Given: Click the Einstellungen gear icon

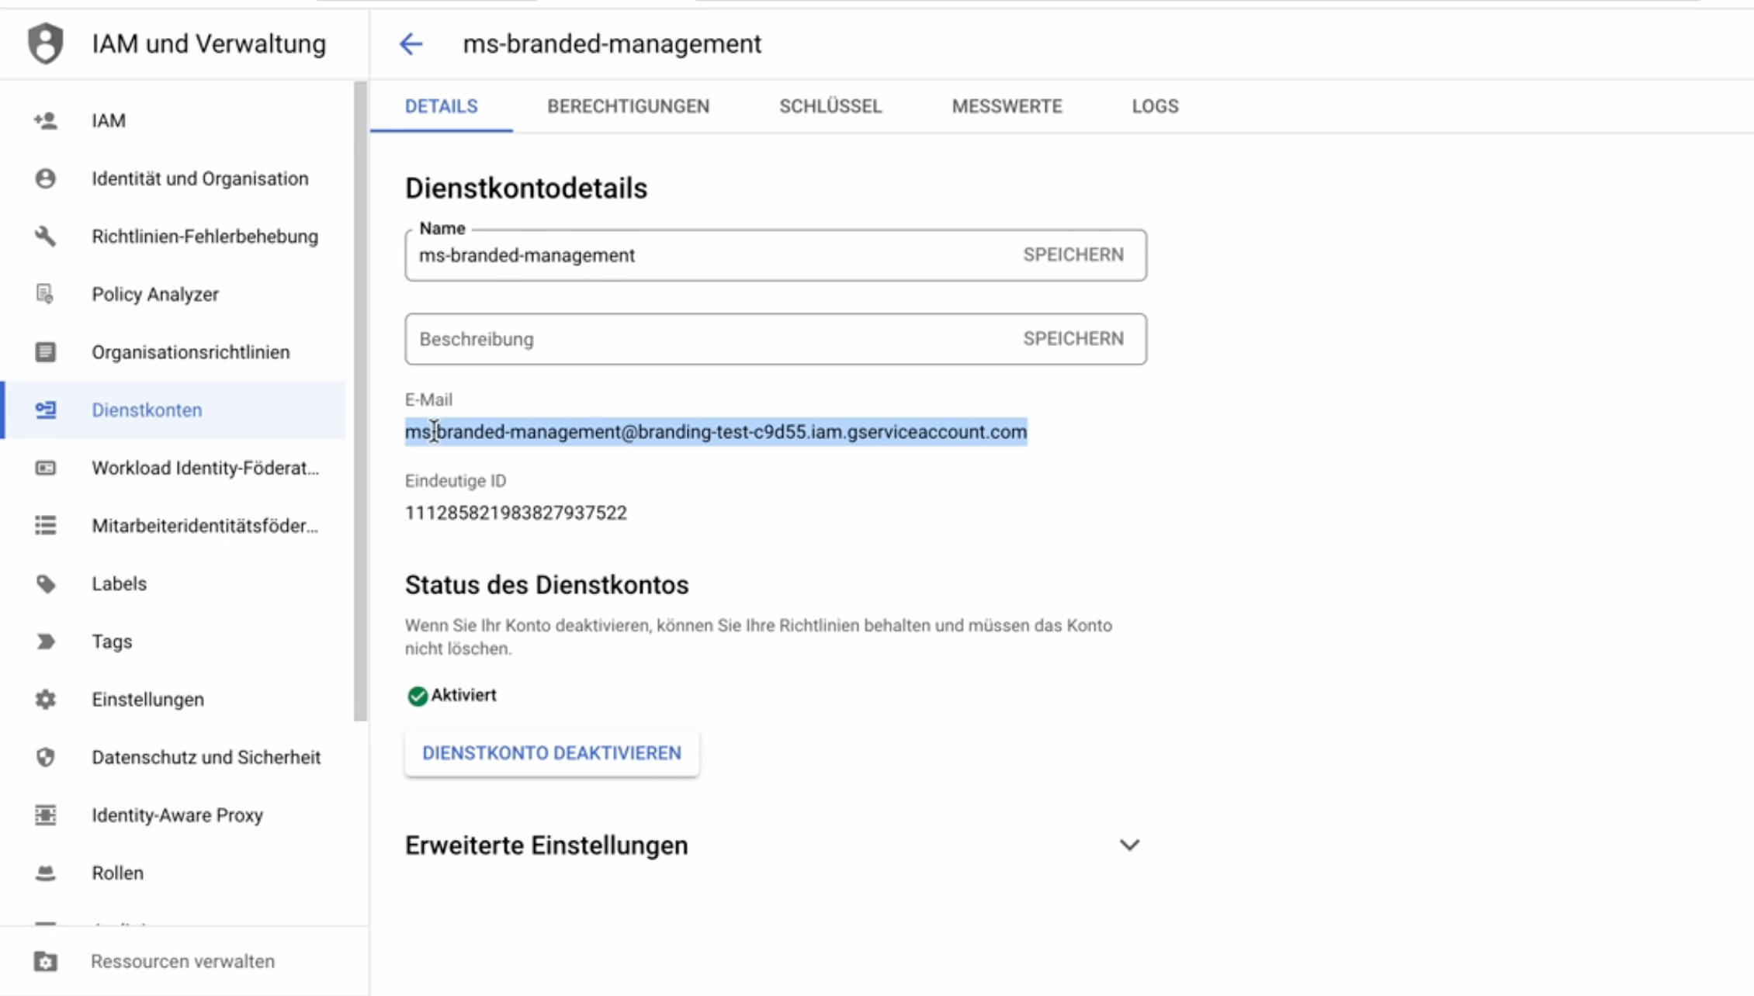Looking at the screenshot, I should [45, 699].
